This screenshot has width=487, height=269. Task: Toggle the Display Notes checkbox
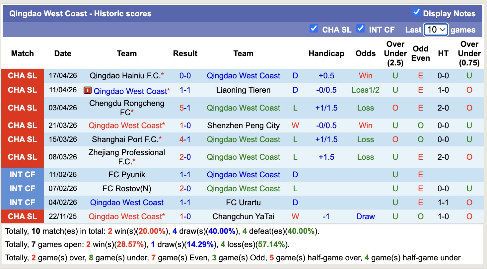coord(416,13)
